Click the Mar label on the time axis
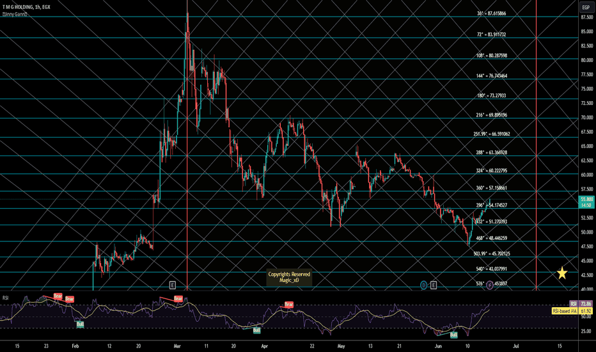The height and width of the screenshot is (352, 596). (177, 346)
